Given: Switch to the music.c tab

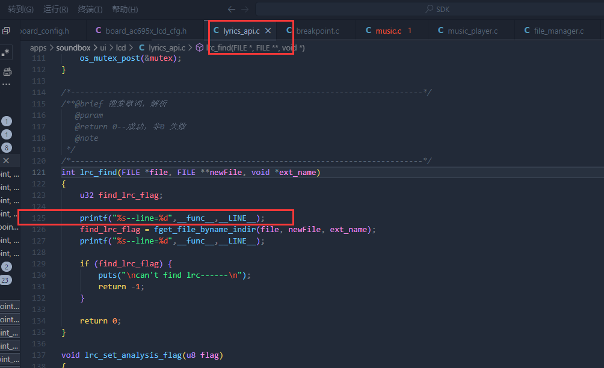Looking at the screenshot, I should [388, 31].
